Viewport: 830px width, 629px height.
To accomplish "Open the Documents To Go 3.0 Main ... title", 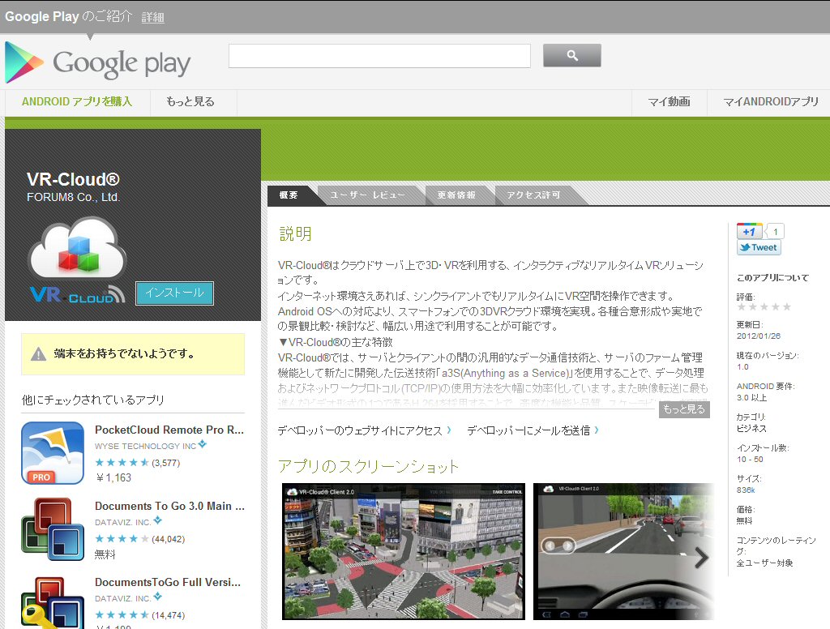I will point(169,506).
